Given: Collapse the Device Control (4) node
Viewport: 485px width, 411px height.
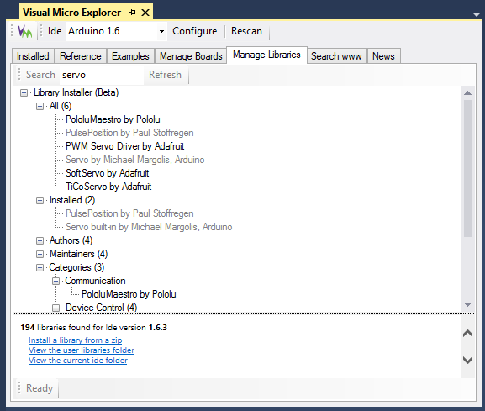Looking at the screenshot, I should (x=55, y=308).
